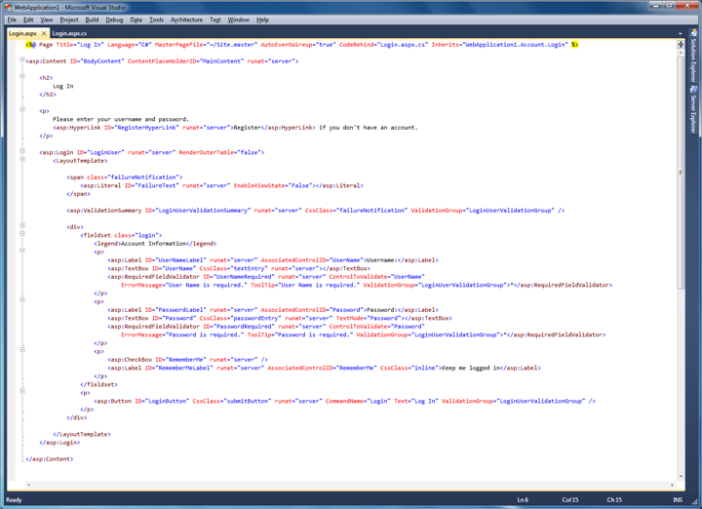The width and height of the screenshot is (702, 509).
Task: Click the 'LoginUserValidationSummary' ID value
Action: coord(203,211)
